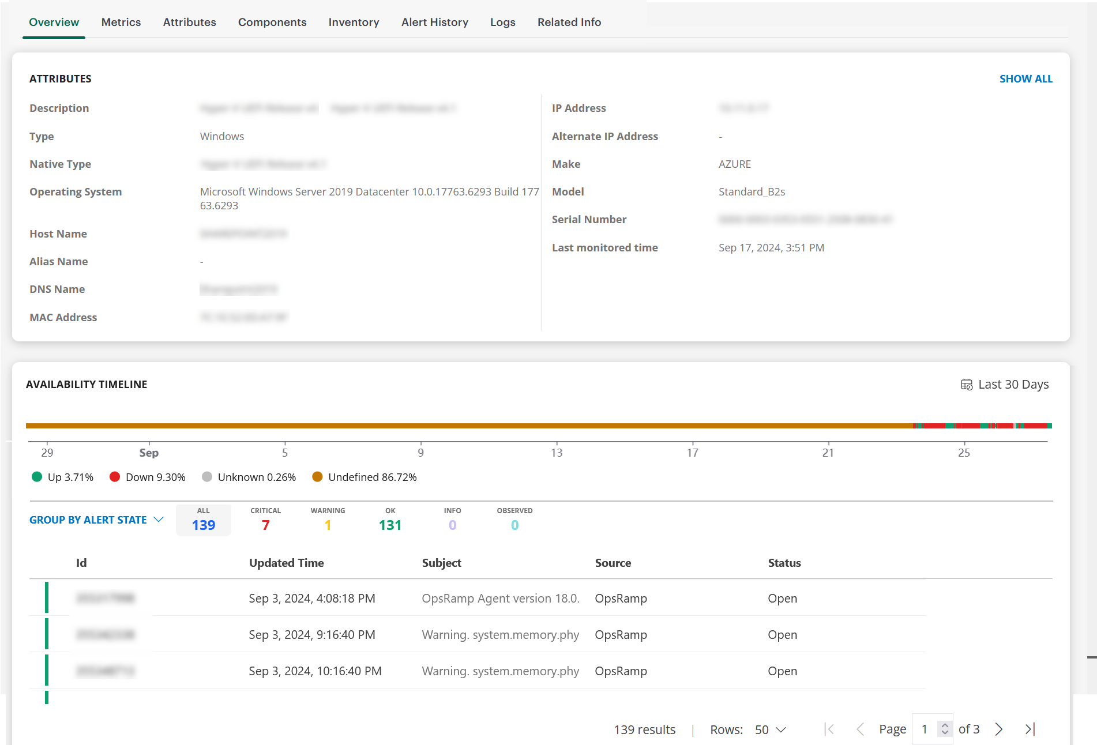
Task: Go to the next results page
Action: pos(999,729)
